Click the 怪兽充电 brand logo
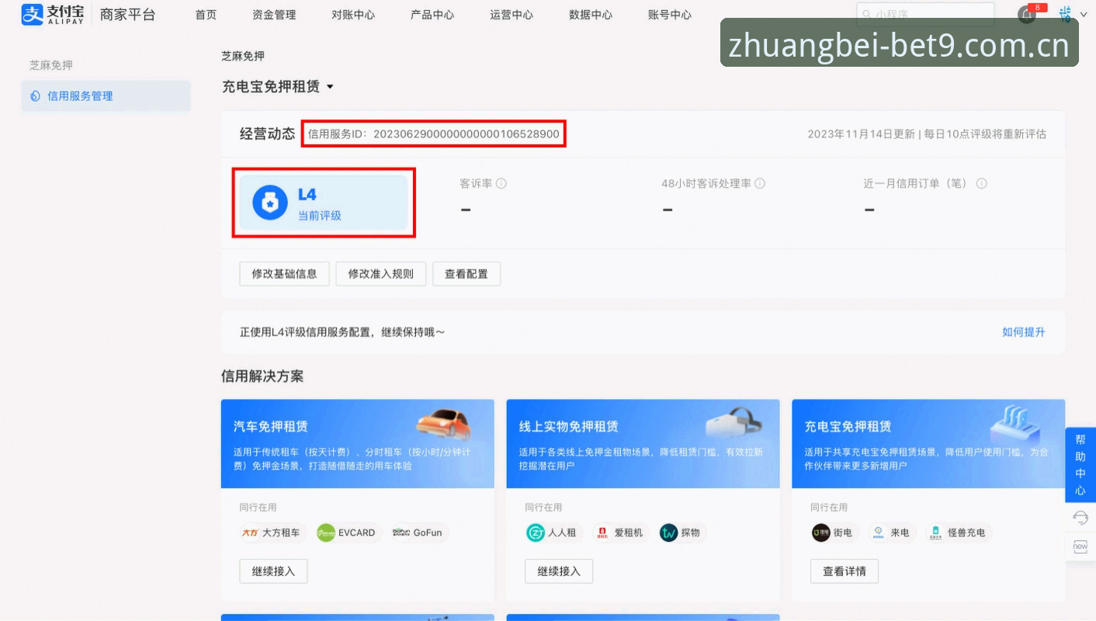The image size is (1096, 621). click(x=936, y=533)
